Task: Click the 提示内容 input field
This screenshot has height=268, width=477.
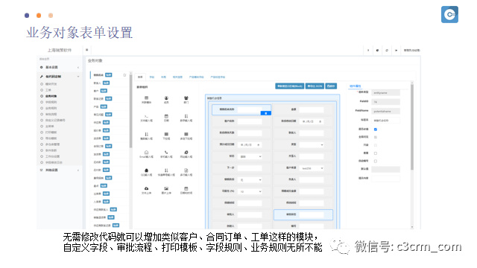Action: [x=386, y=179]
